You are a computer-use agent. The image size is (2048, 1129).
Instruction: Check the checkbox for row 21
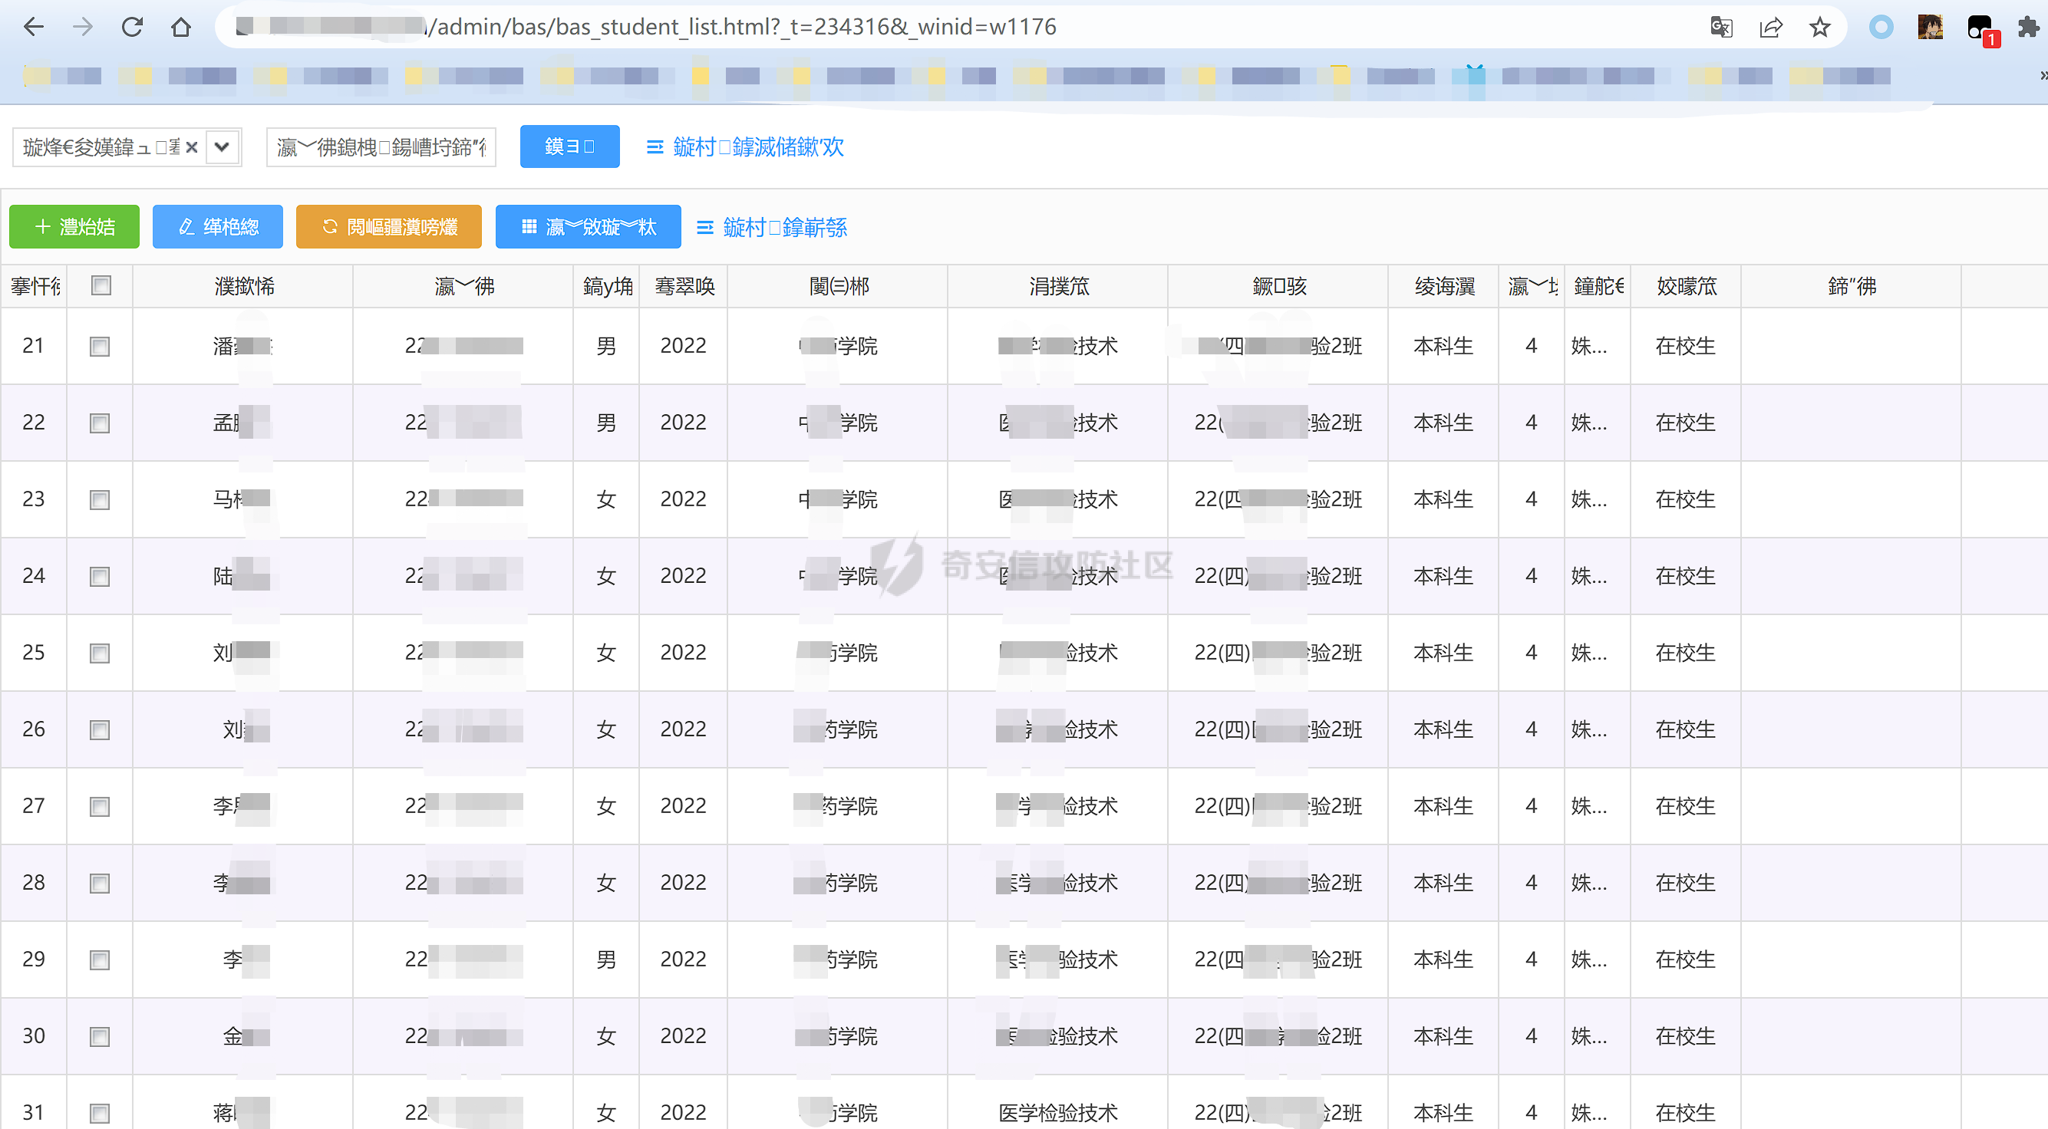click(x=100, y=347)
